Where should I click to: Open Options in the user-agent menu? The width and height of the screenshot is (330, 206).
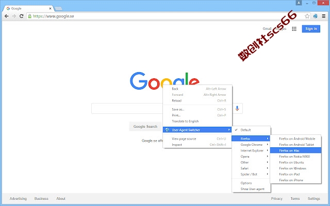coord(251,183)
